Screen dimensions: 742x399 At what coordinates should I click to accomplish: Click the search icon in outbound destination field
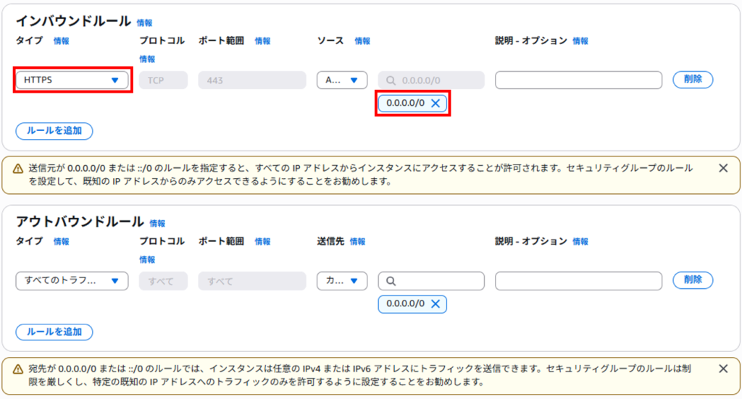(x=391, y=281)
